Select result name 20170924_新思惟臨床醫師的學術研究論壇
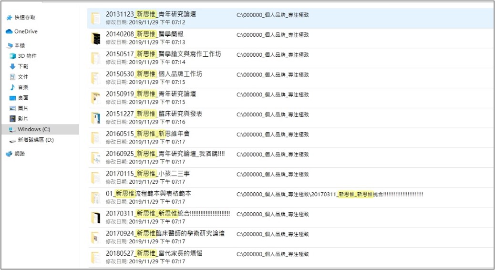 click(165, 233)
